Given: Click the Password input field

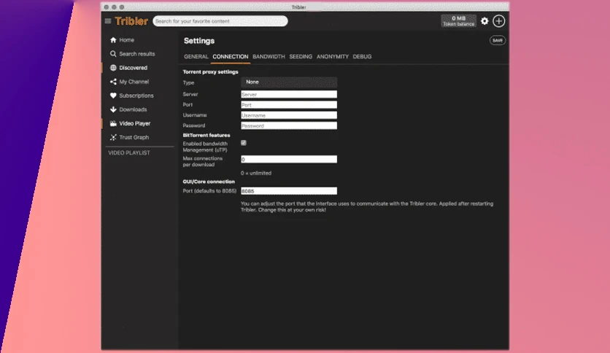Looking at the screenshot, I should [289, 125].
